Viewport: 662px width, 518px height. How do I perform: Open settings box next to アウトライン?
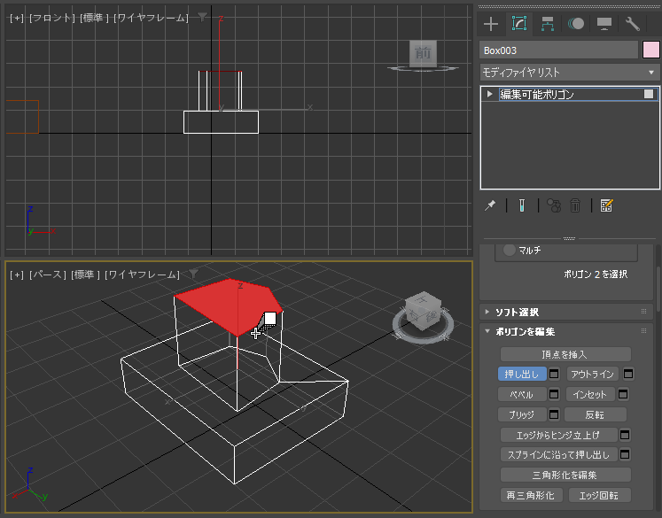628,374
